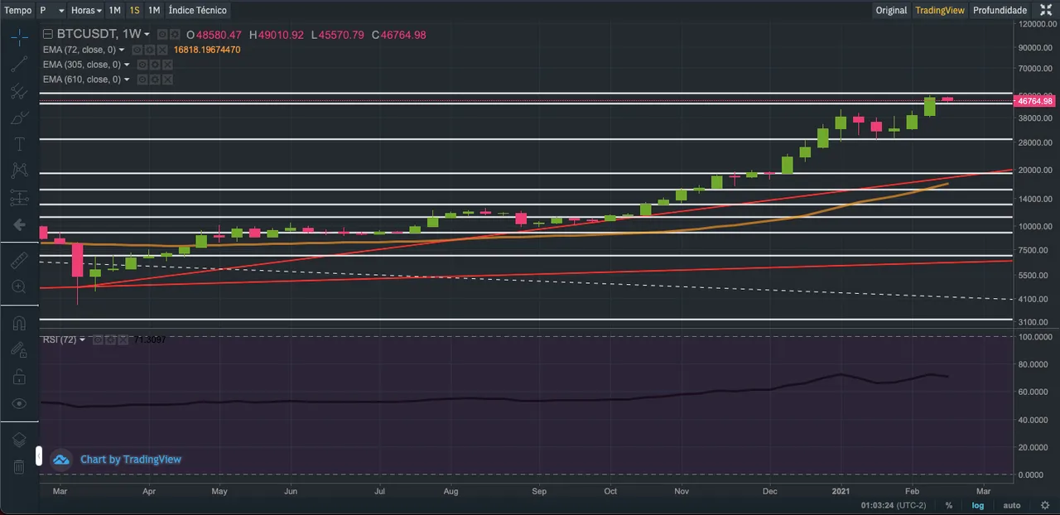Expand the EMA (610, close, 0) dropdown arrow

coord(127,79)
